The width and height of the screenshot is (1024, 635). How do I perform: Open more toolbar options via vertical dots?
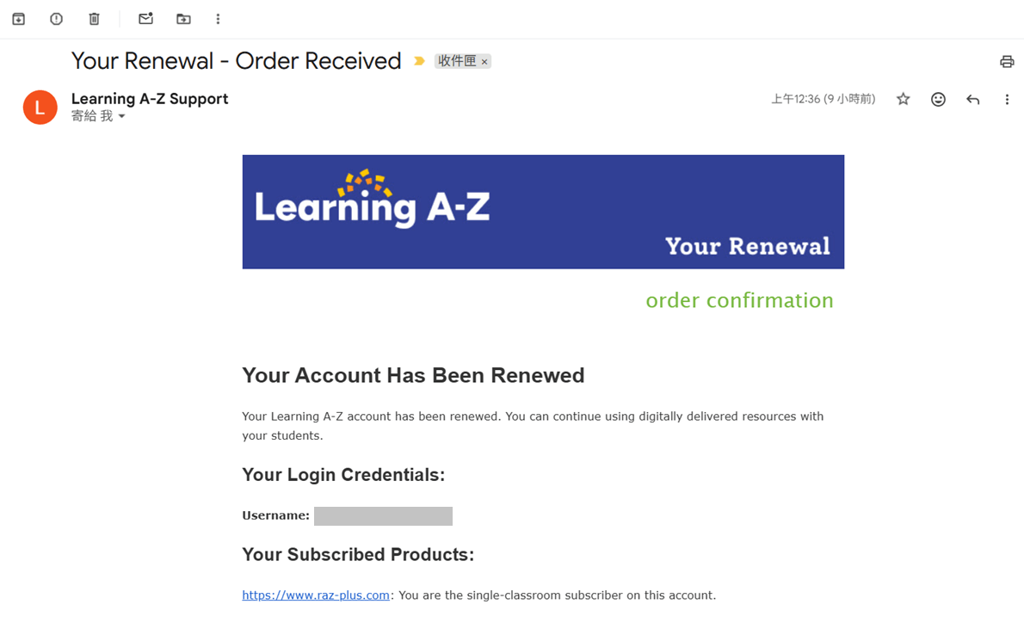click(x=218, y=18)
